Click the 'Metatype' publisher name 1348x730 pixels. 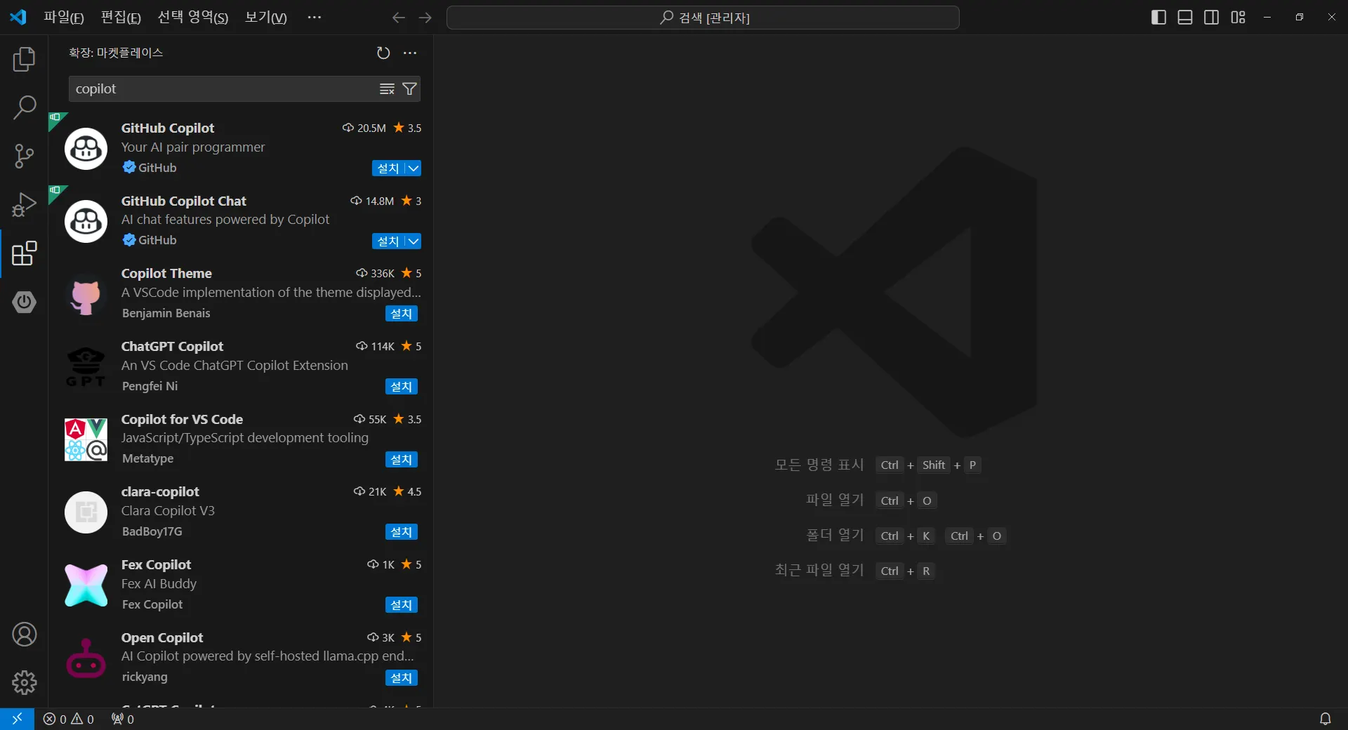click(147, 458)
